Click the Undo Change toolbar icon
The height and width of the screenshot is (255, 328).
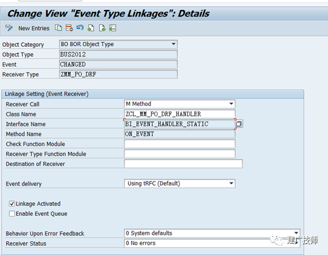tap(80, 28)
